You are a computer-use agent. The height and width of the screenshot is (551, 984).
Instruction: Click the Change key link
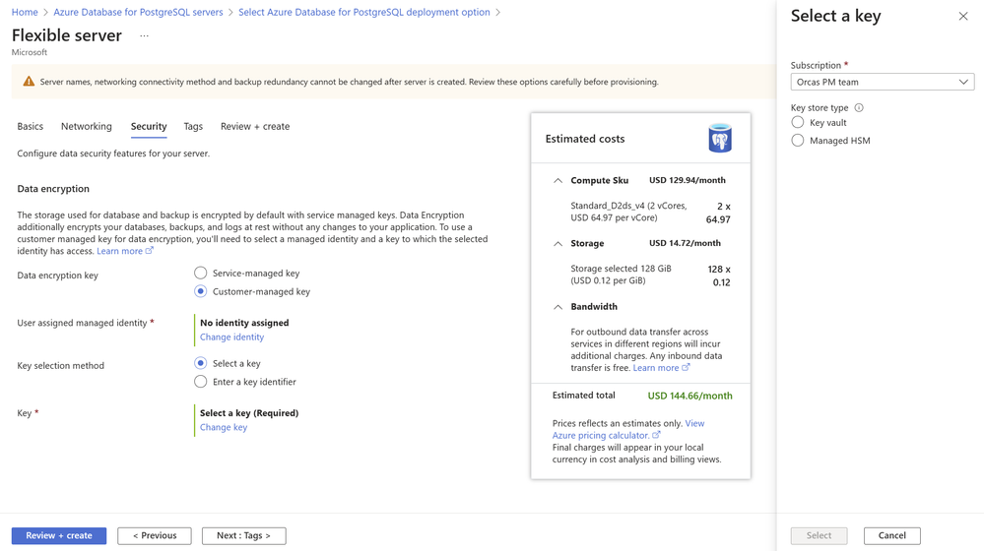tap(224, 427)
